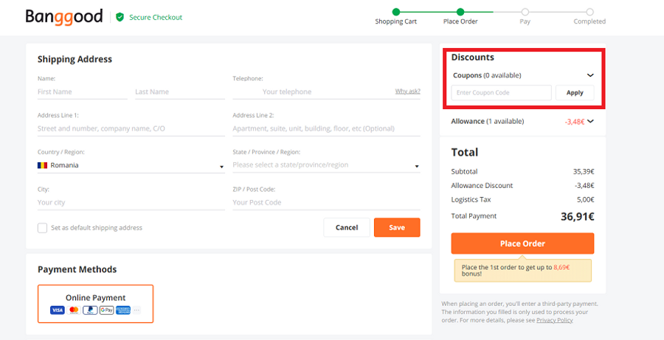
Task: Click the American Express icon
Action: click(x=122, y=310)
